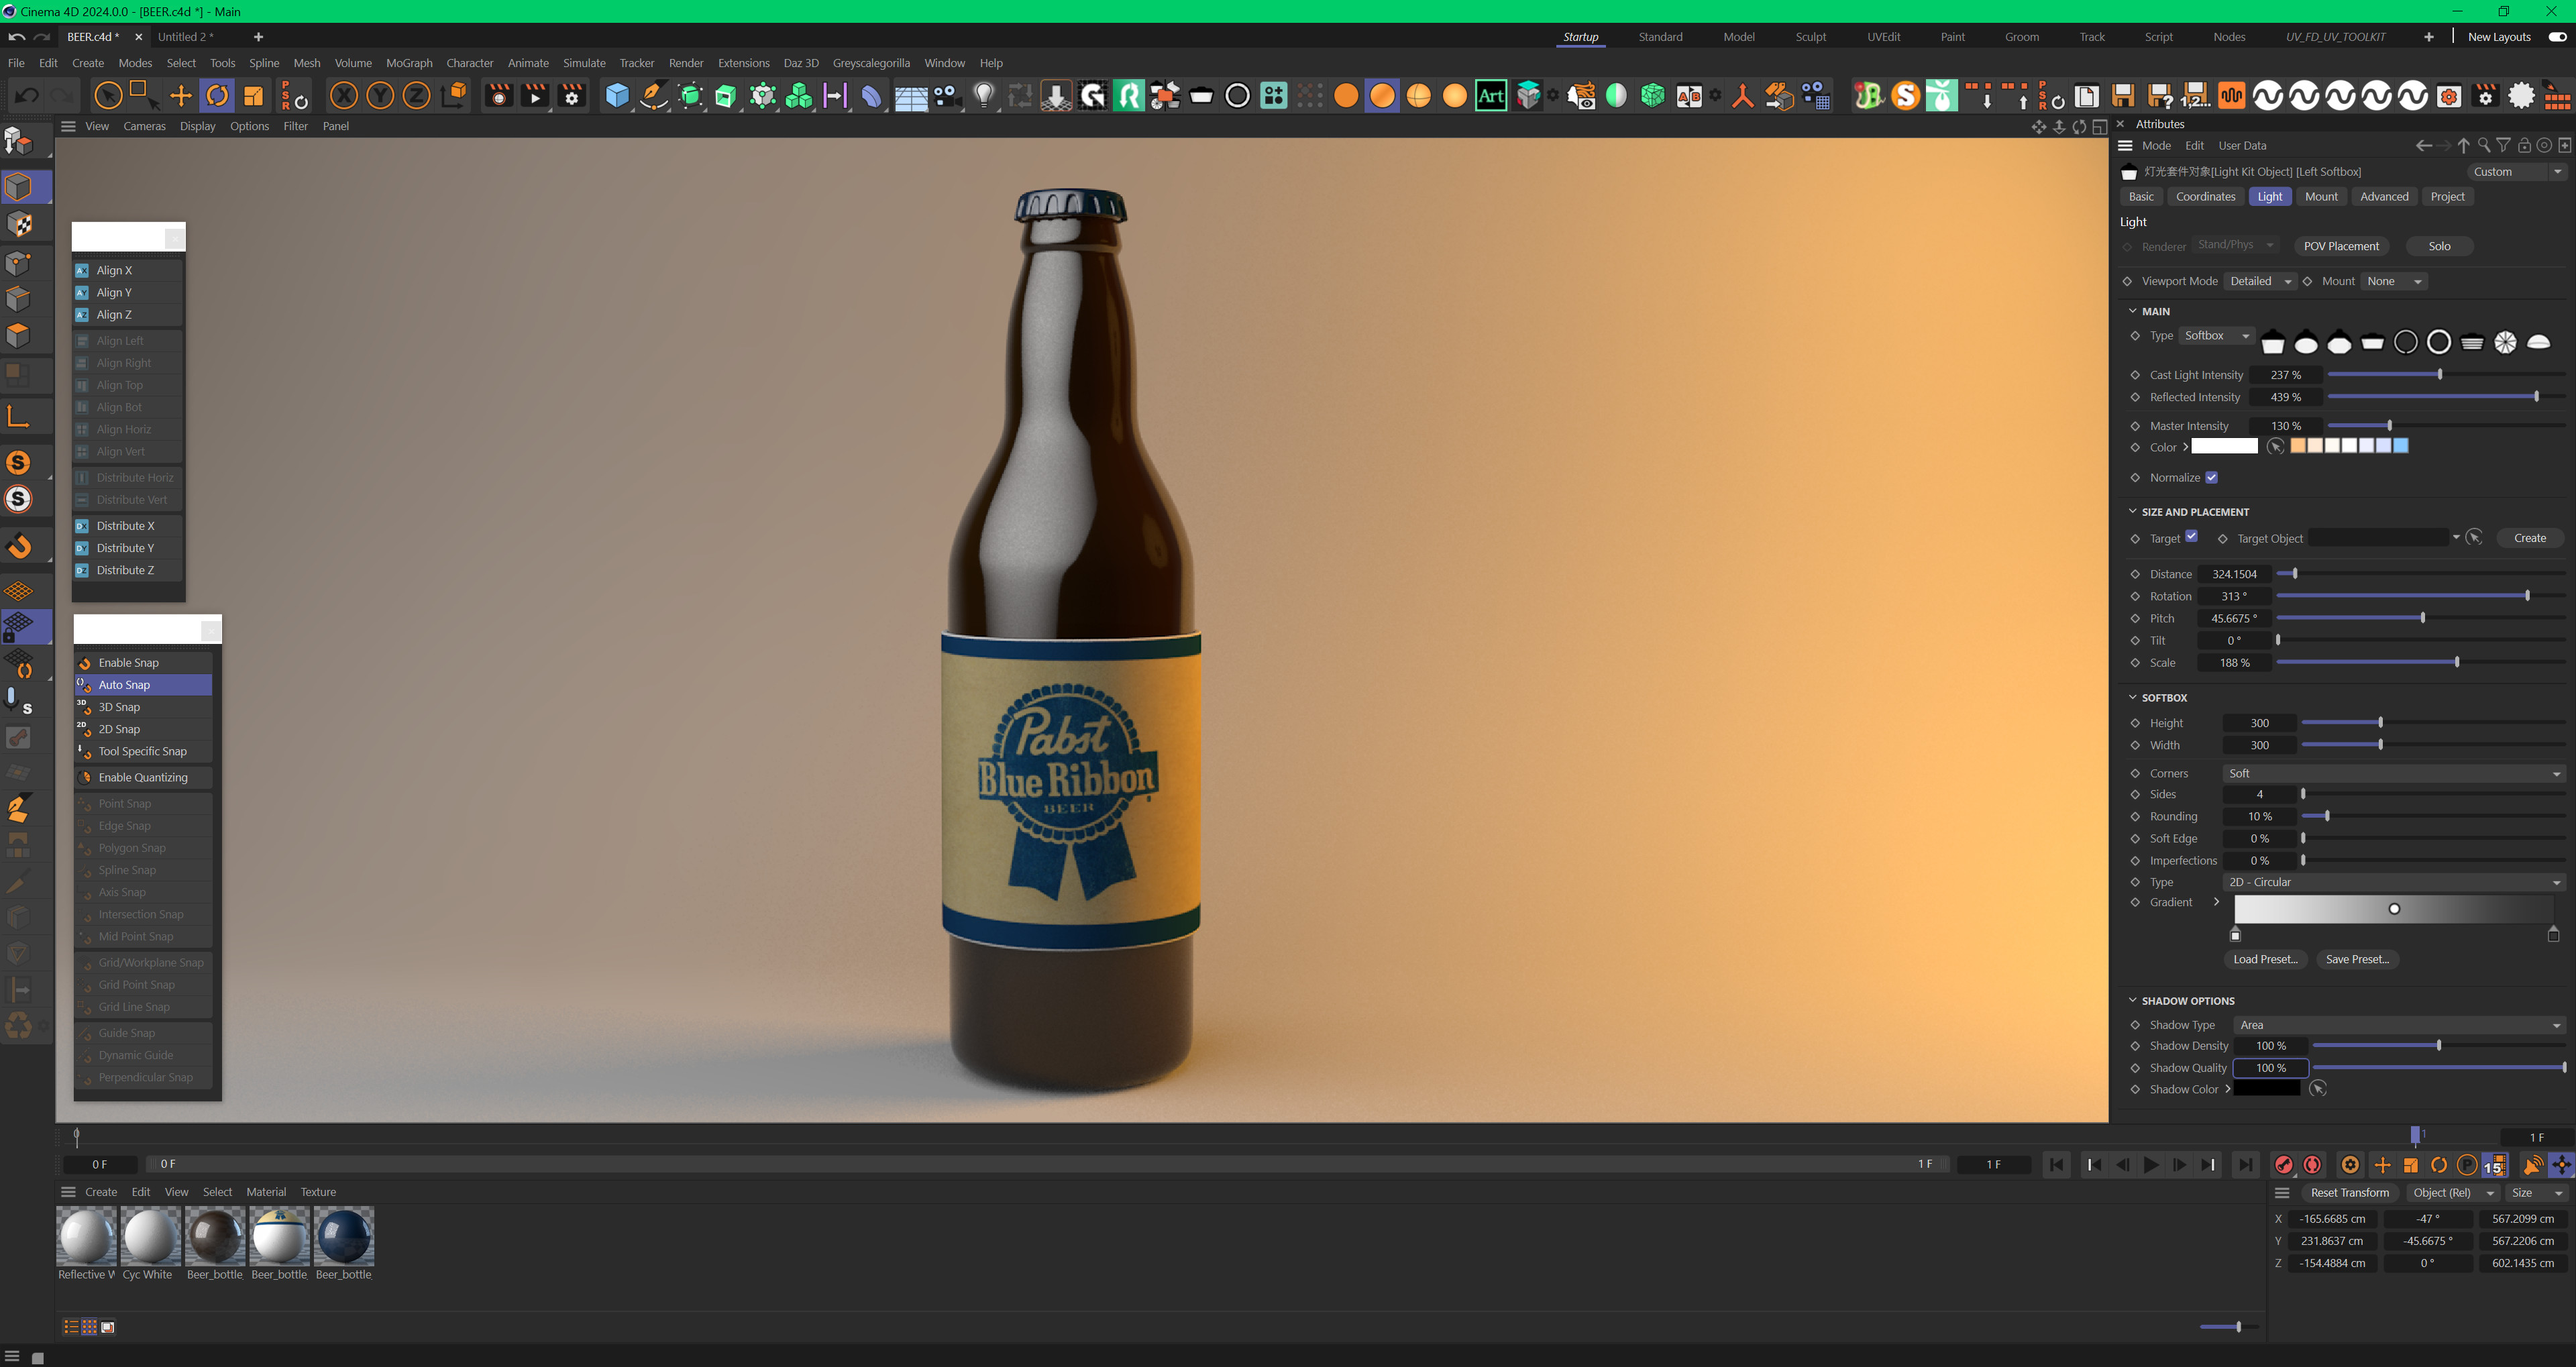Image resolution: width=2576 pixels, height=1367 pixels.
Task: Click the Distance value field
Action: (x=2235, y=574)
